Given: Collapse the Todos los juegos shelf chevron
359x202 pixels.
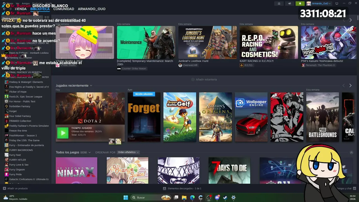Looking at the screenshot, I should click(351, 152).
